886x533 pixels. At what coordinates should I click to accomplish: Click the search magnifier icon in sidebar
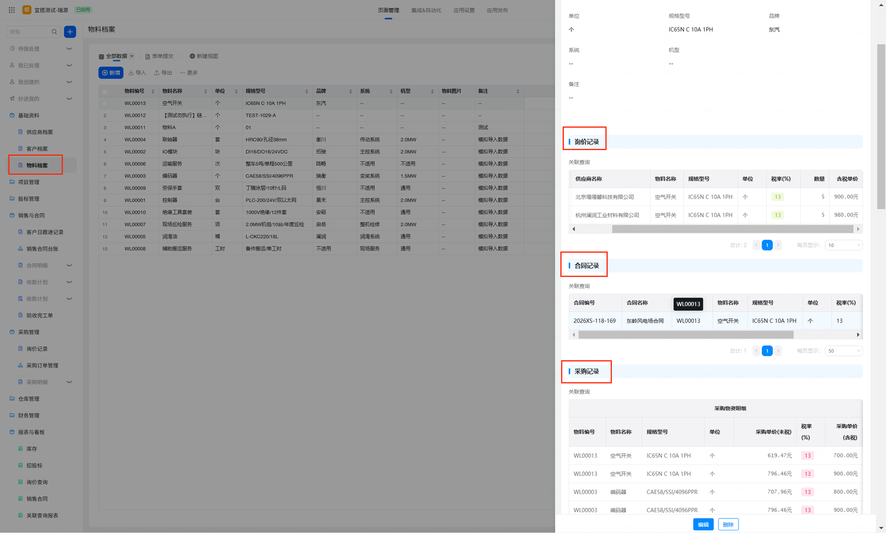[54, 32]
